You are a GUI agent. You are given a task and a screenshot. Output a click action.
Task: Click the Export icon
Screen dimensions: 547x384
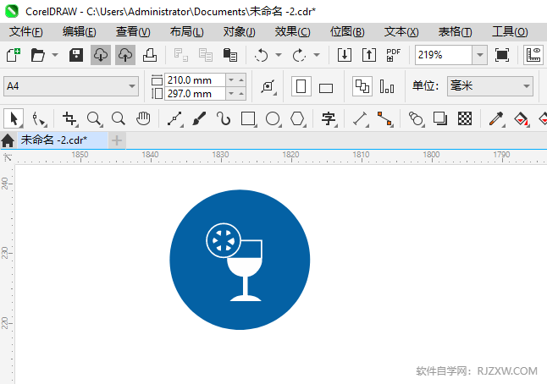[369, 55]
